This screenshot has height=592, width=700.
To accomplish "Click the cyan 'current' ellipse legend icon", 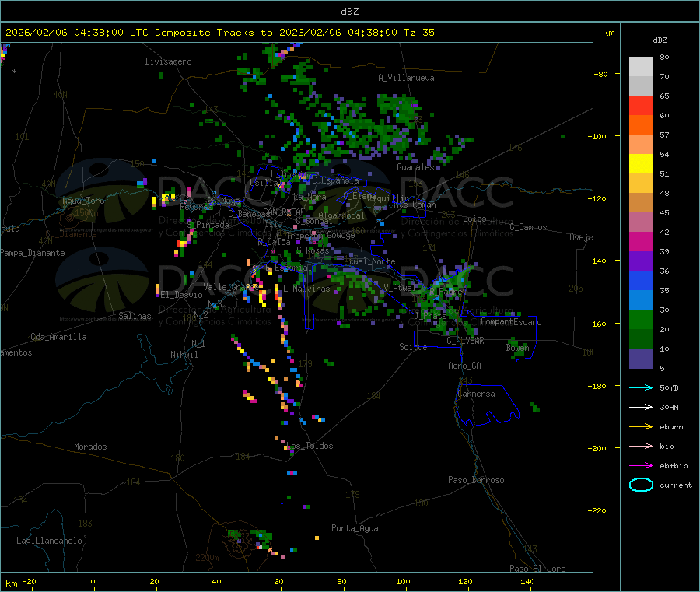I will coord(641,485).
